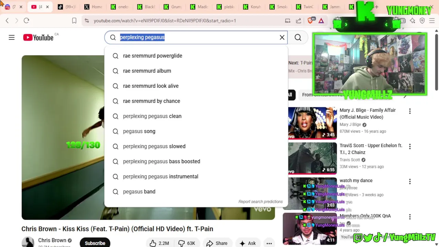The image size is (439, 247).
Task: Click the browser share icon in address bar
Action: (x=298, y=21)
